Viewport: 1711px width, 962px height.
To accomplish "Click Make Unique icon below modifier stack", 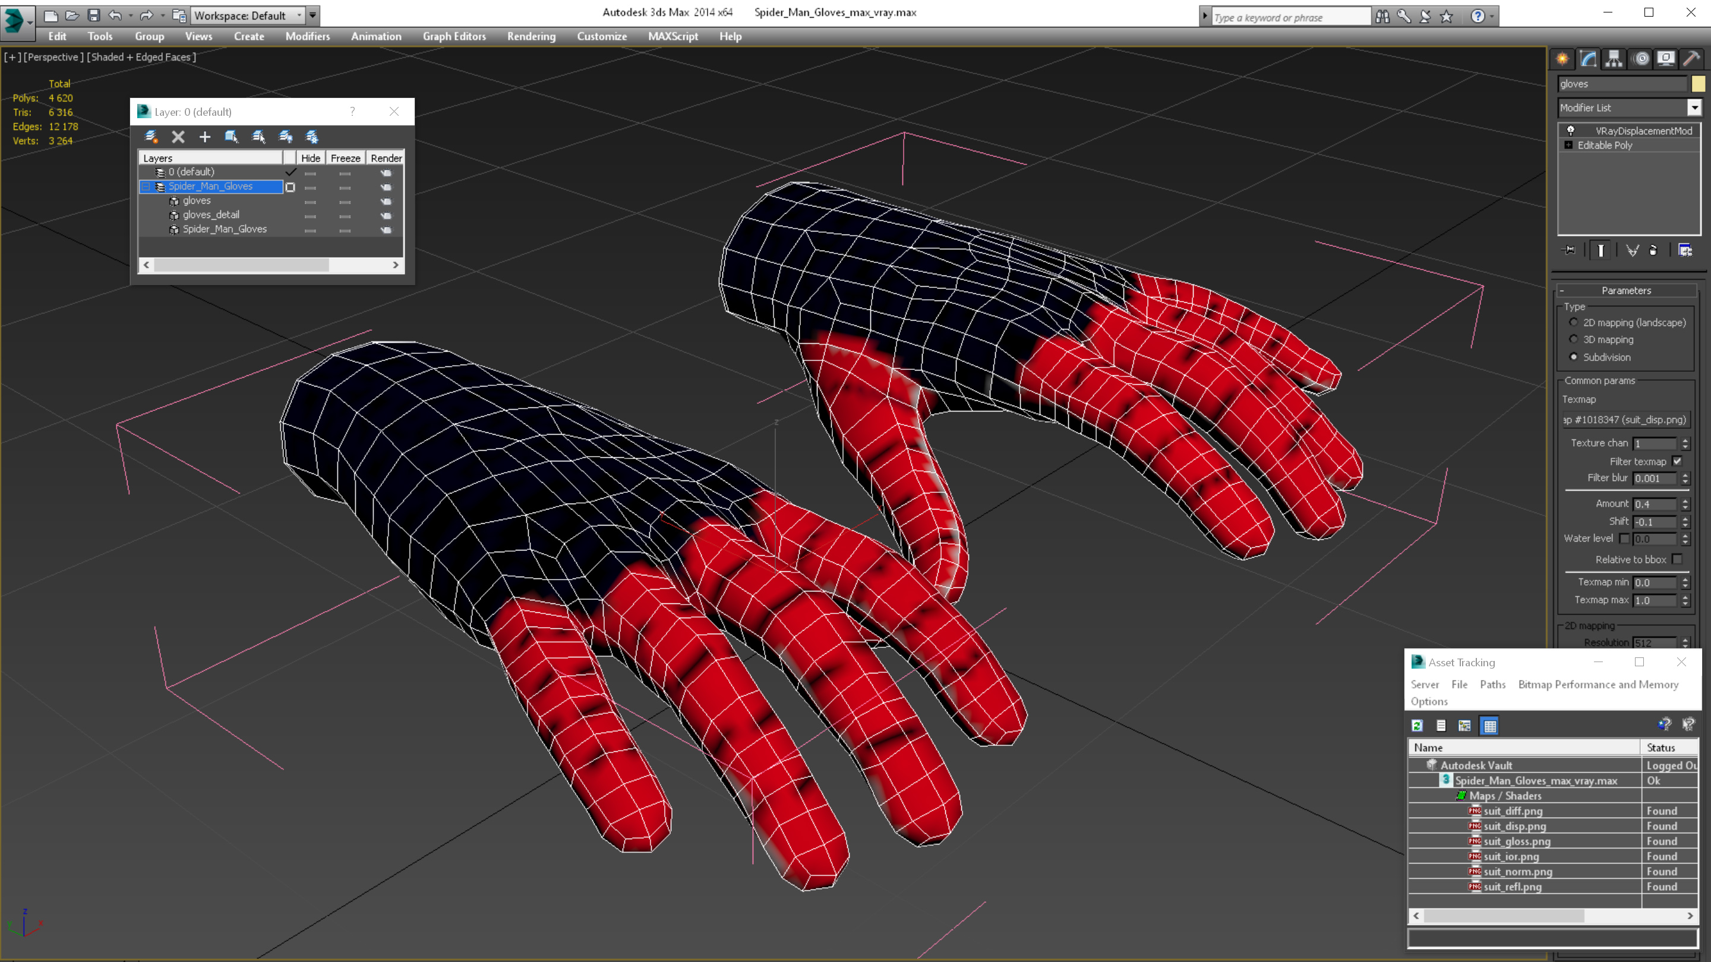I will tap(1632, 250).
